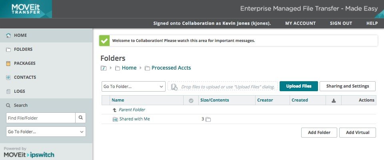Go to Contacts in the sidebar
384x160 pixels.
(25, 77)
